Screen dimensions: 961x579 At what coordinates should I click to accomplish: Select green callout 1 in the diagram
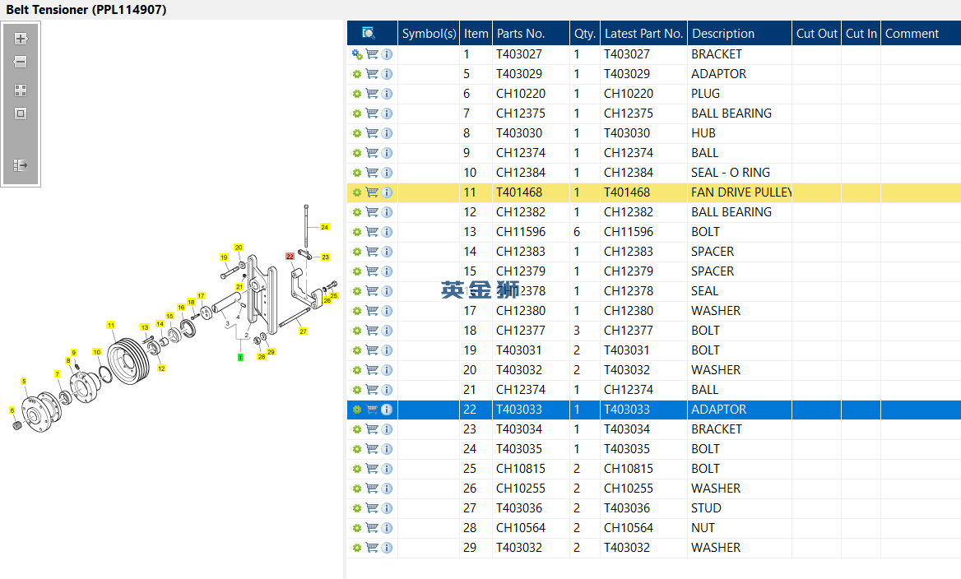[240, 357]
